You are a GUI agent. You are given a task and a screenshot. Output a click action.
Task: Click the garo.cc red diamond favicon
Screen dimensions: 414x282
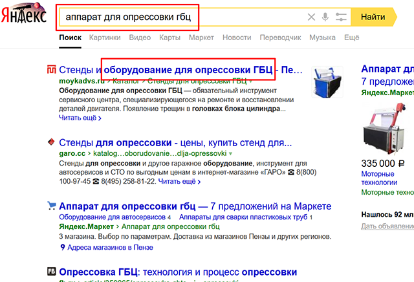coord(51,142)
